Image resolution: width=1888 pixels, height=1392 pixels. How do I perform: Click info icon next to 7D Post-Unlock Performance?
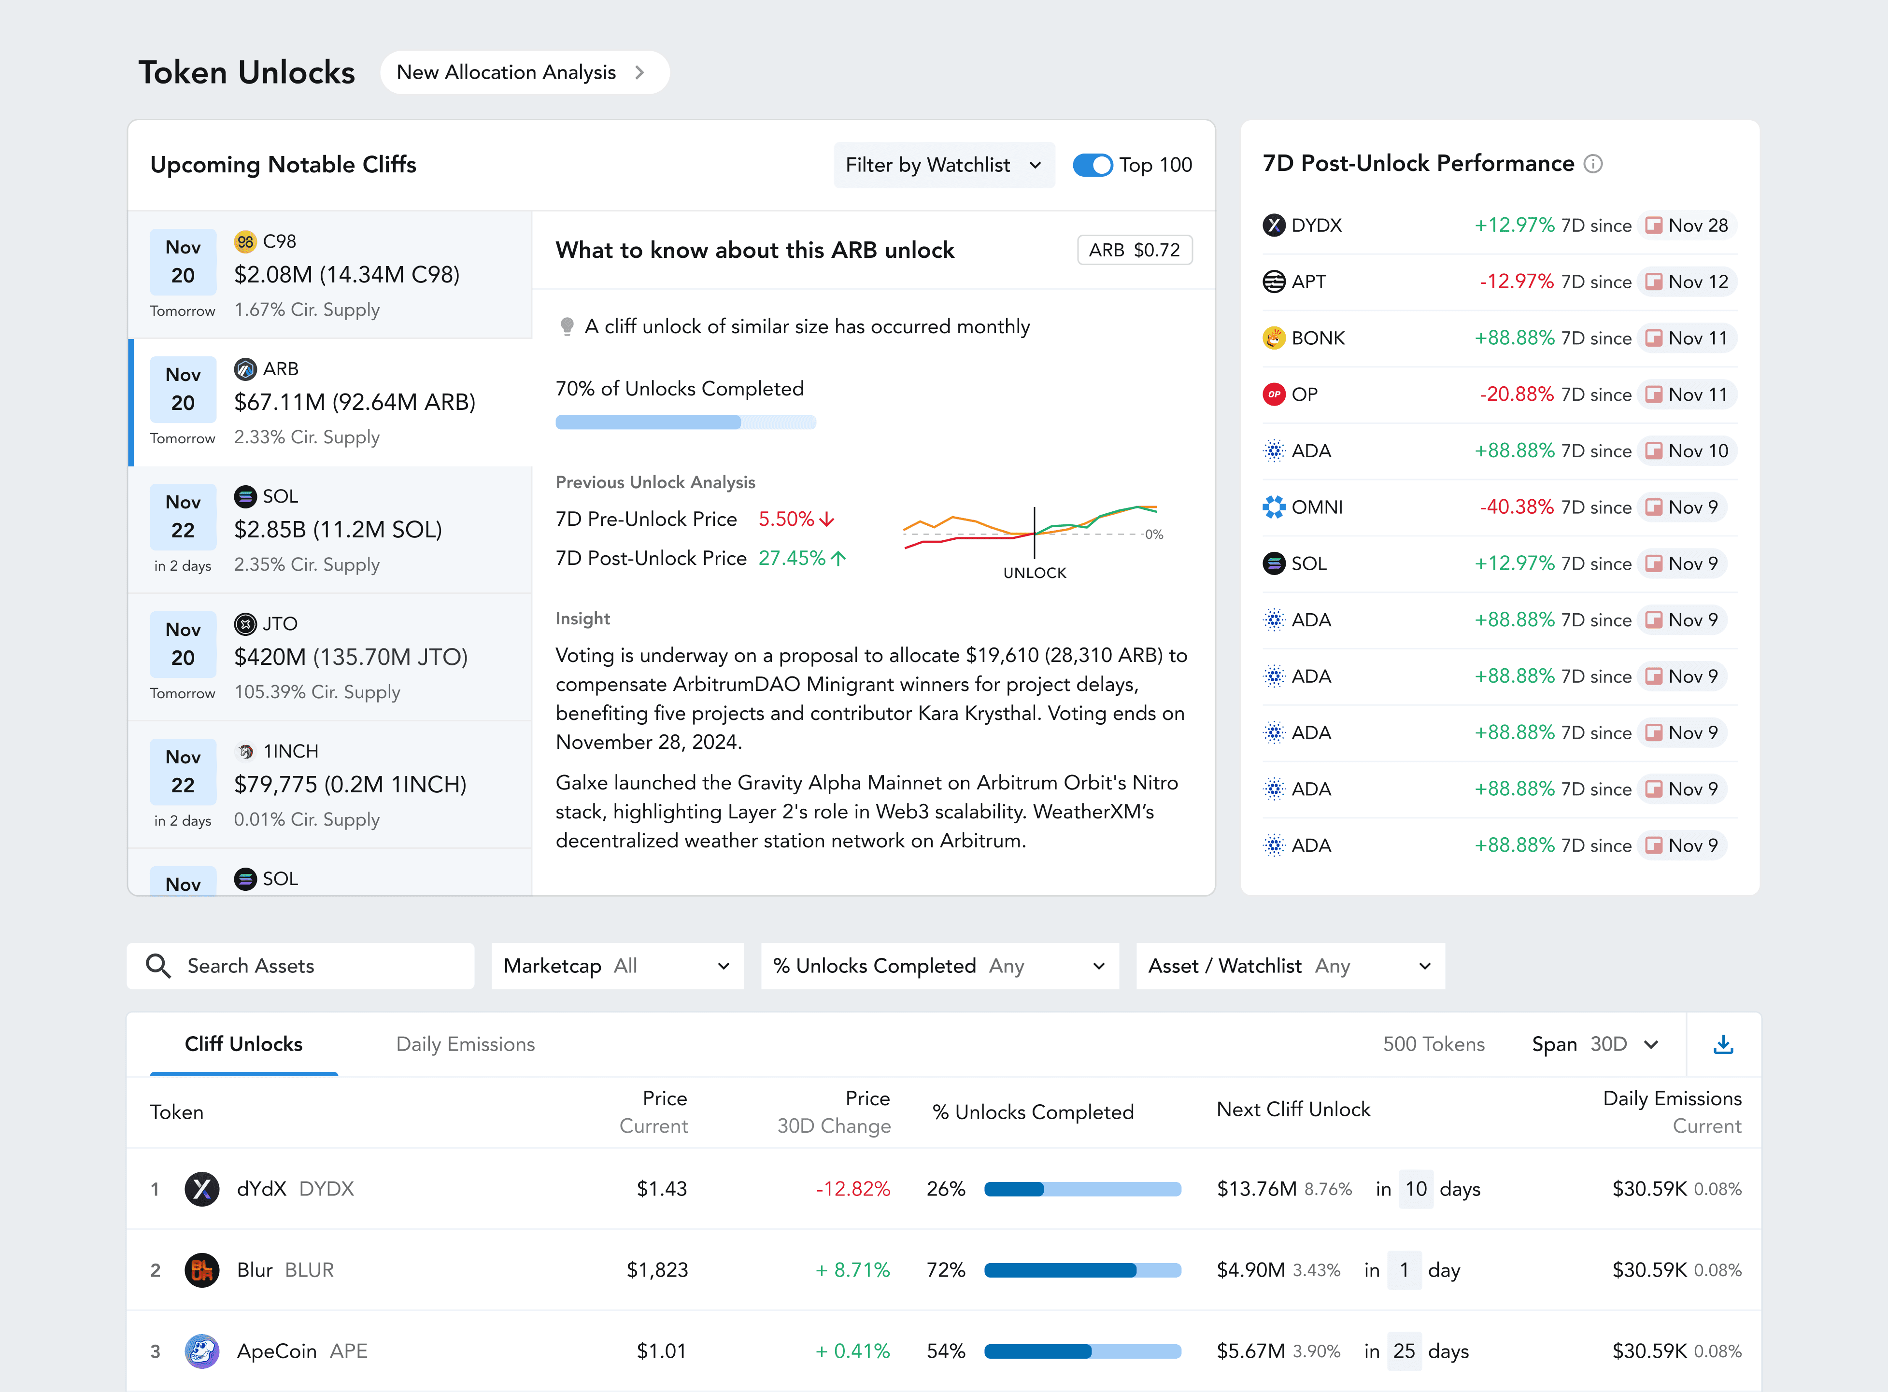[x=1592, y=164]
